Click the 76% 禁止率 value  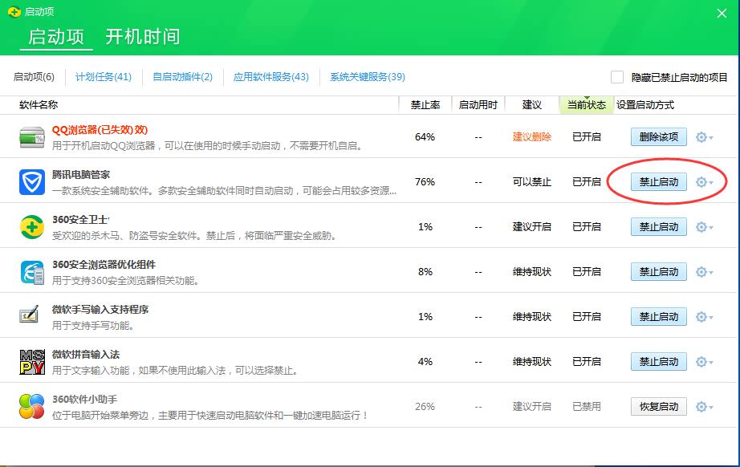pos(425,181)
